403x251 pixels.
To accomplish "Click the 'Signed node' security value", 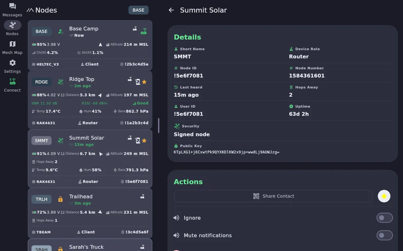I will [x=192, y=134].
